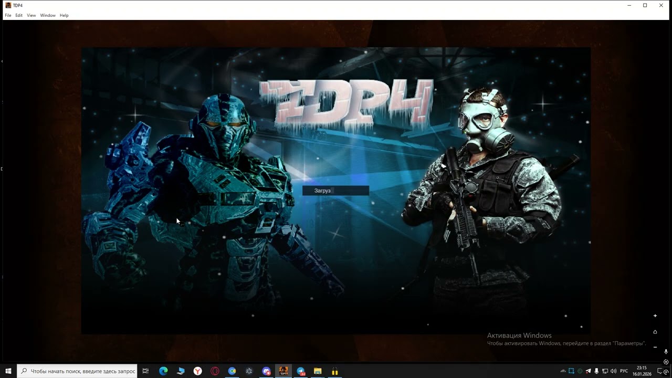Select the TDP4 game taskbar icon
This screenshot has width=672, height=378.
pos(283,371)
